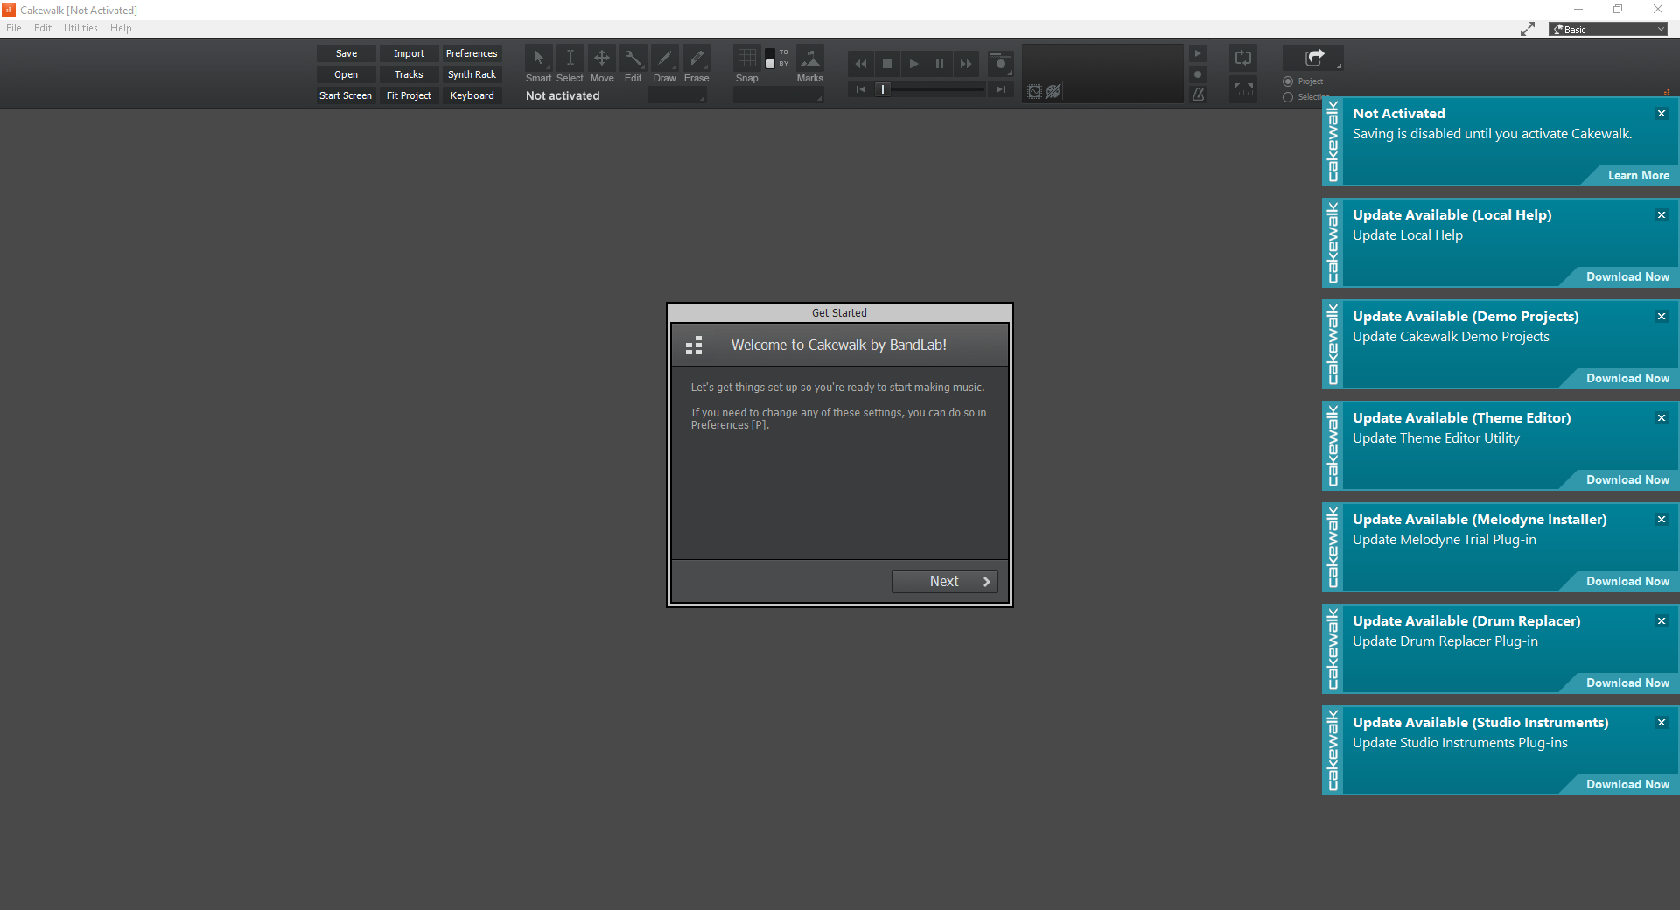The height and width of the screenshot is (910, 1680).
Task: Toggle metronome during playback (small play button)
Action: click(1199, 54)
